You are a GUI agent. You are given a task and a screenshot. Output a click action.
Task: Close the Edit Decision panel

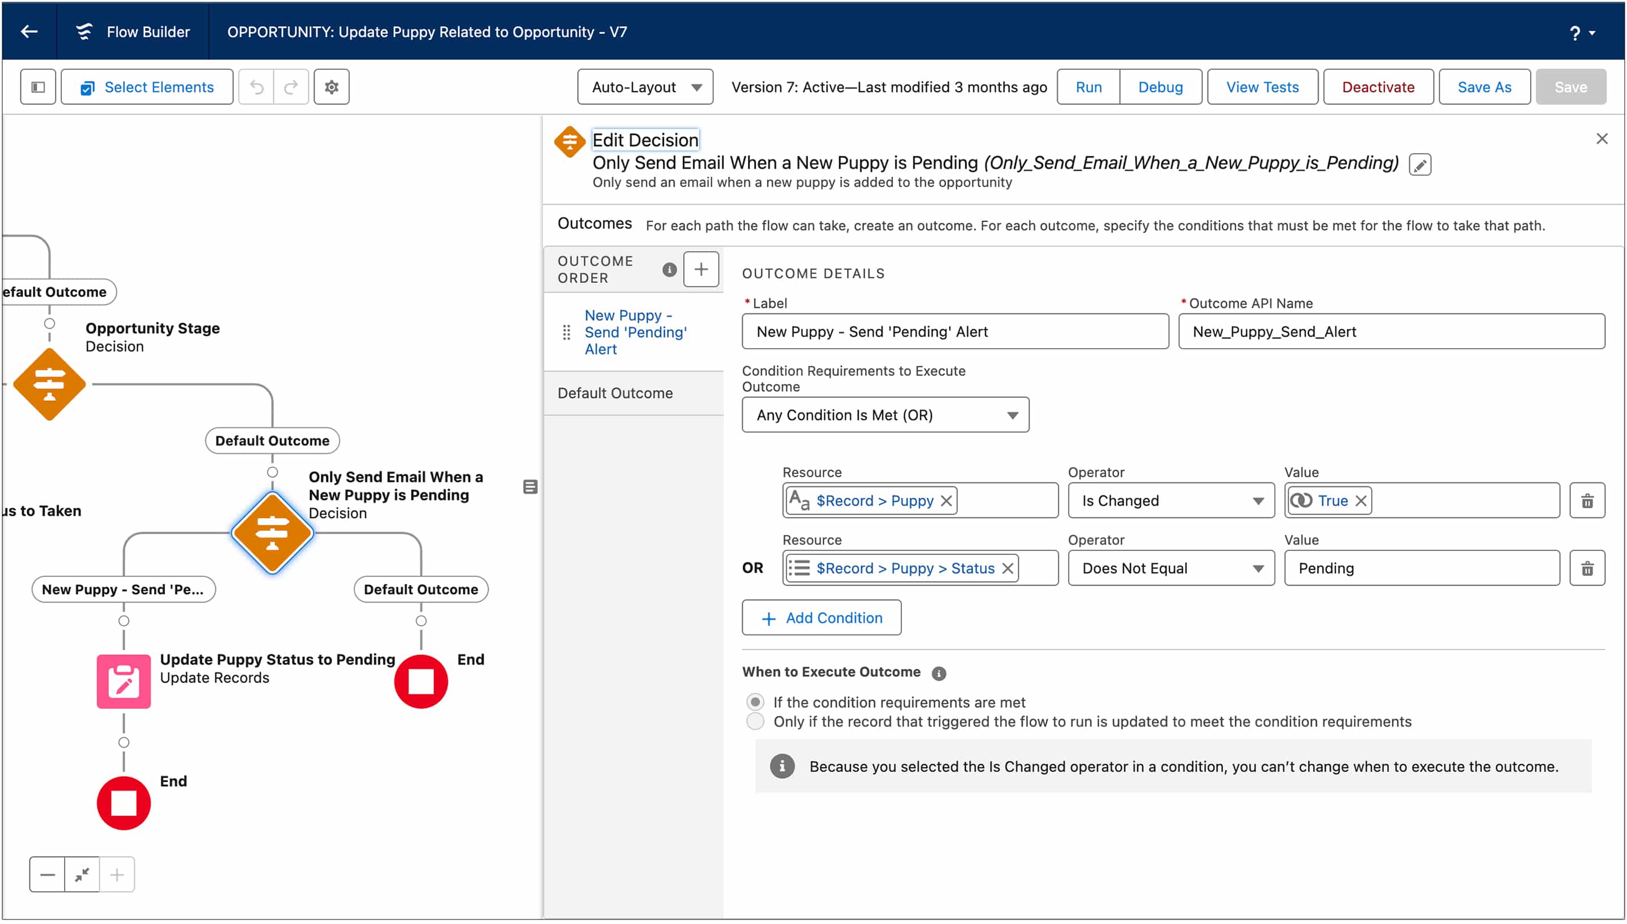tap(1601, 138)
